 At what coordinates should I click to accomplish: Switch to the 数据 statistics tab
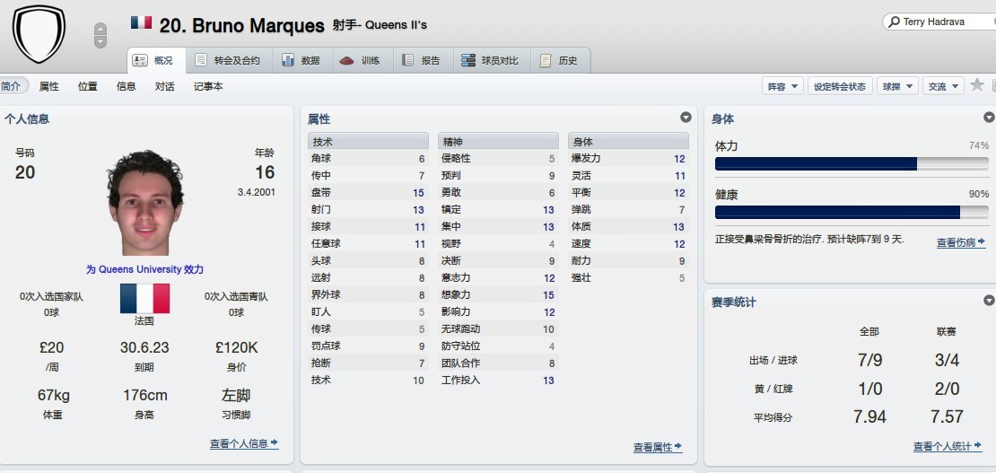point(301,60)
